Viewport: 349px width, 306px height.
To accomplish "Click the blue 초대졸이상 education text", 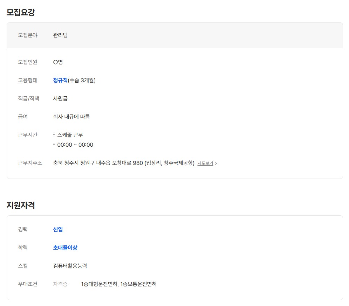I will pos(65,248).
